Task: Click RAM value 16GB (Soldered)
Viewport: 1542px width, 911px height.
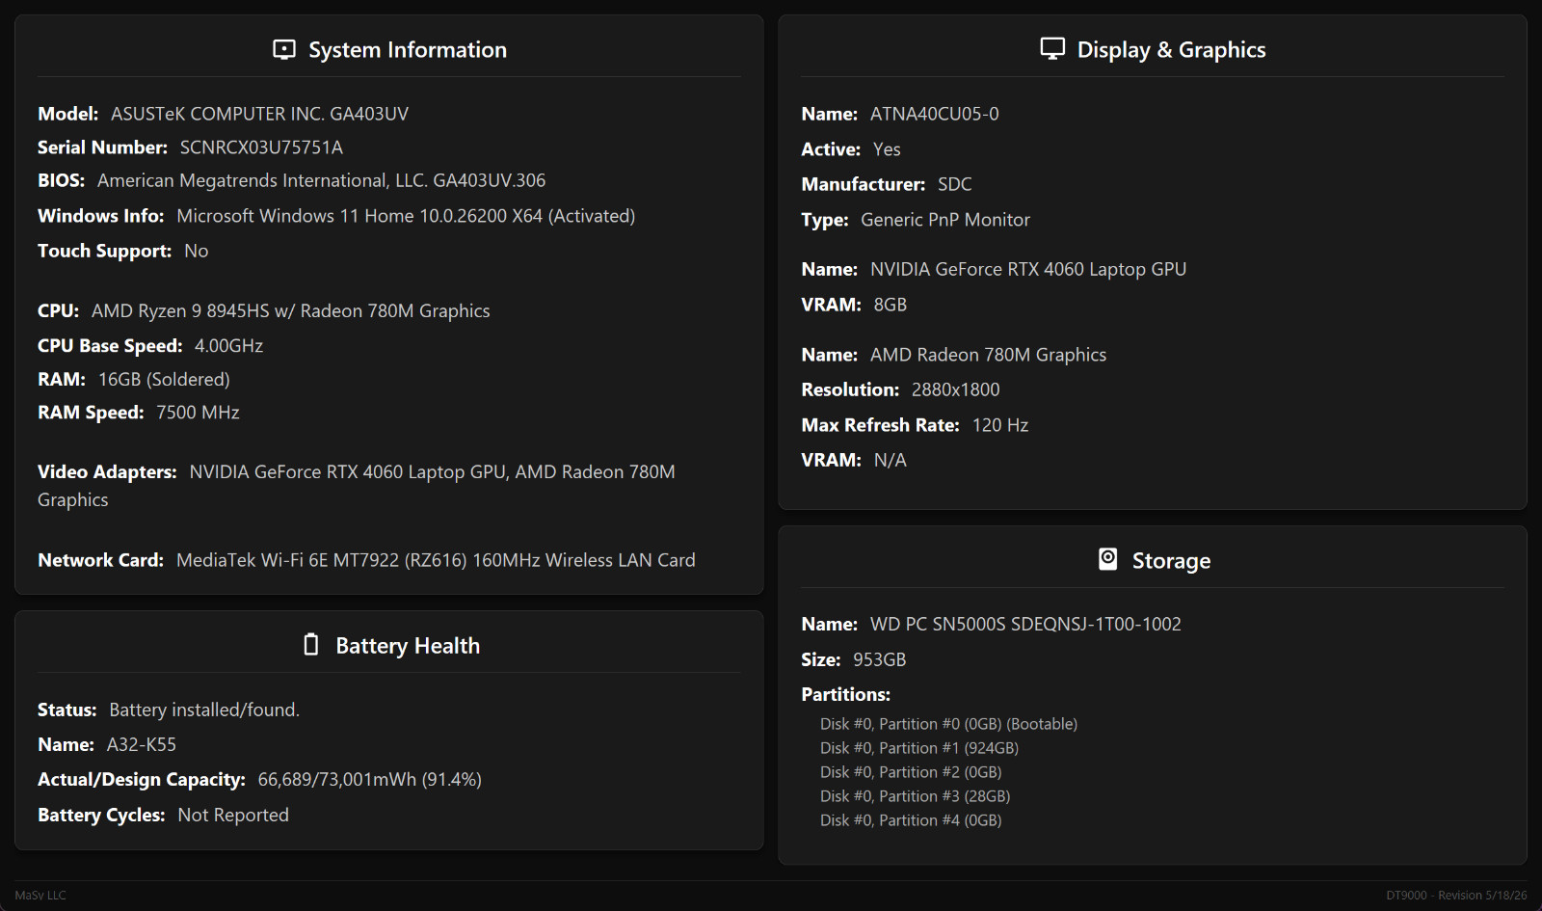Action: click(x=164, y=380)
